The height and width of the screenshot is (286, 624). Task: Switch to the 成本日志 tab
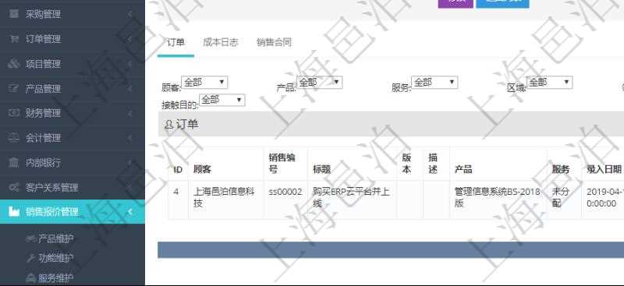(221, 43)
